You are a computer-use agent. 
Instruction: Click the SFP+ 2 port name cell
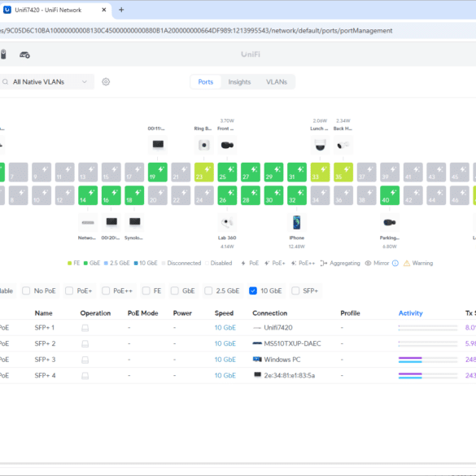coord(45,343)
